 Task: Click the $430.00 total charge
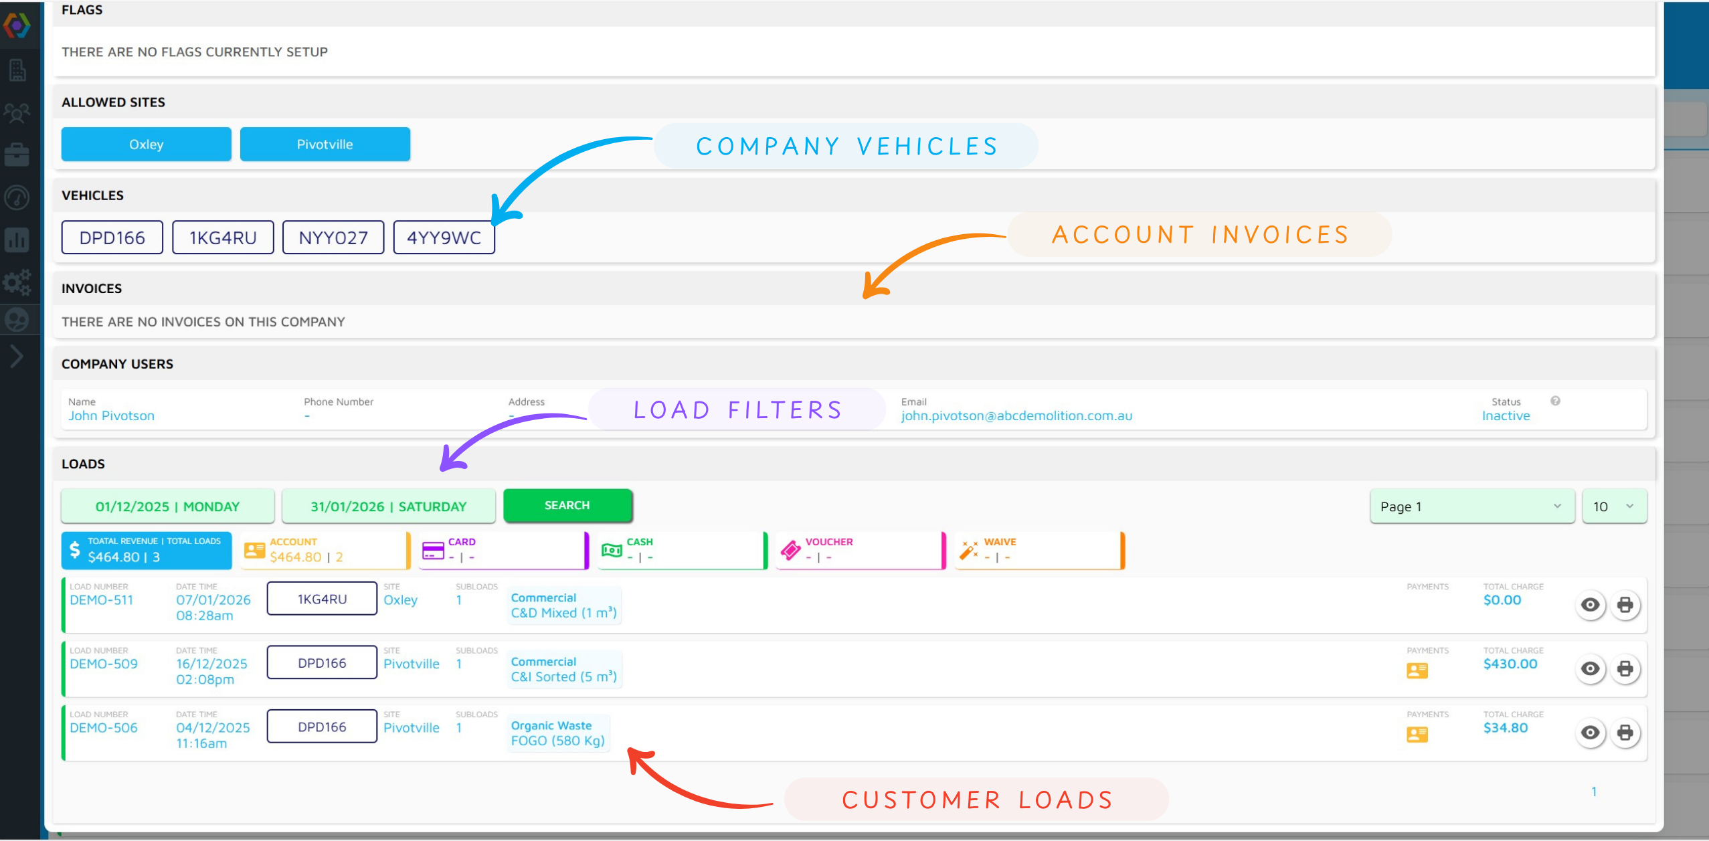[1510, 664]
